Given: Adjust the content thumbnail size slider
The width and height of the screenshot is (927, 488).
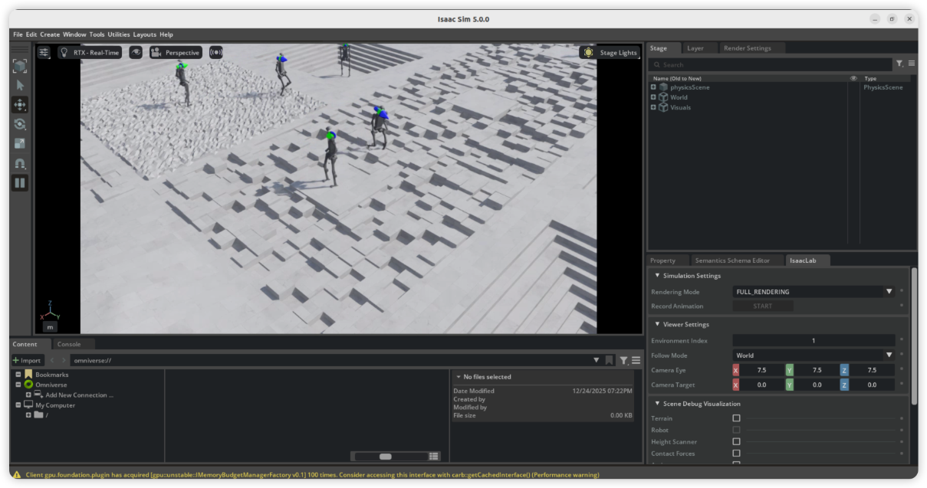Looking at the screenshot, I should point(386,457).
